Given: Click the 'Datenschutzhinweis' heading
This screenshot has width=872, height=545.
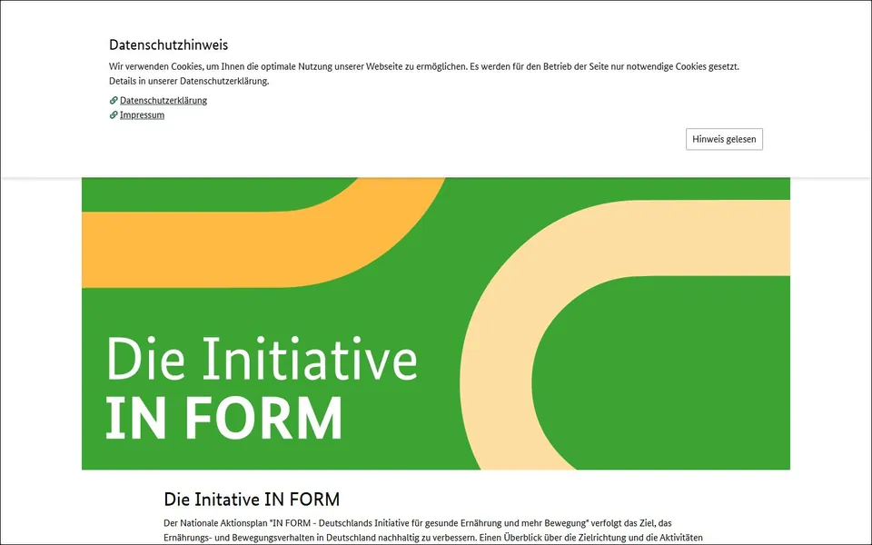Looking at the screenshot, I should pyautogui.click(x=169, y=45).
